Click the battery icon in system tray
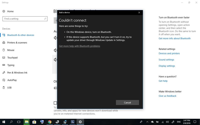Viewport: 200px width, 125px height. click(157, 122)
